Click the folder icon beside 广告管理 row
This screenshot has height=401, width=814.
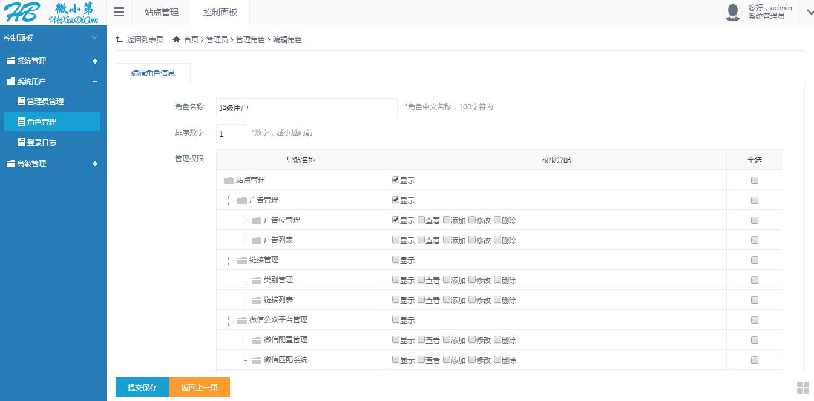pyautogui.click(x=242, y=200)
